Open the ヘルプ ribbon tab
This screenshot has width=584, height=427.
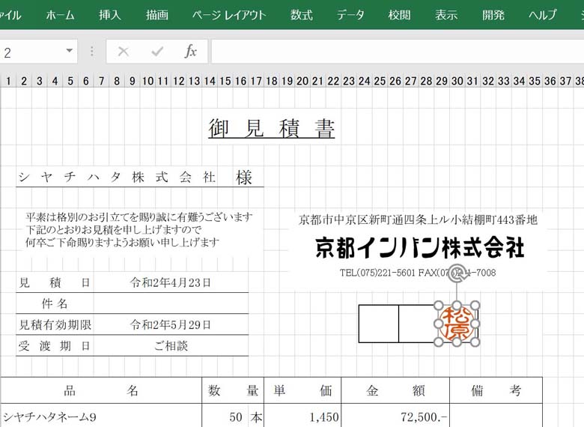click(543, 15)
